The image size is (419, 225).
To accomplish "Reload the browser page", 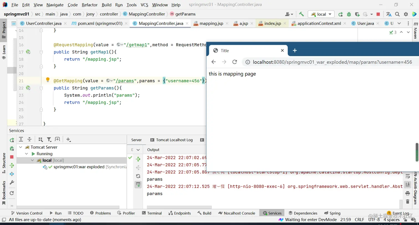I will pyautogui.click(x=234, y=62).
